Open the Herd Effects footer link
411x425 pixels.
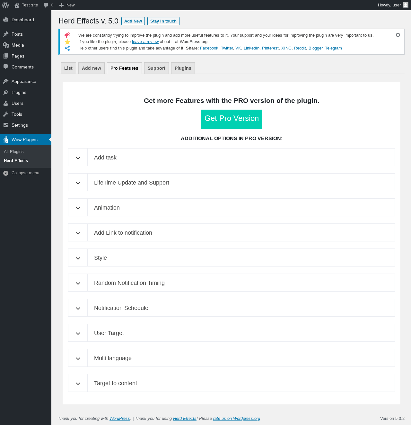(185, 419)
